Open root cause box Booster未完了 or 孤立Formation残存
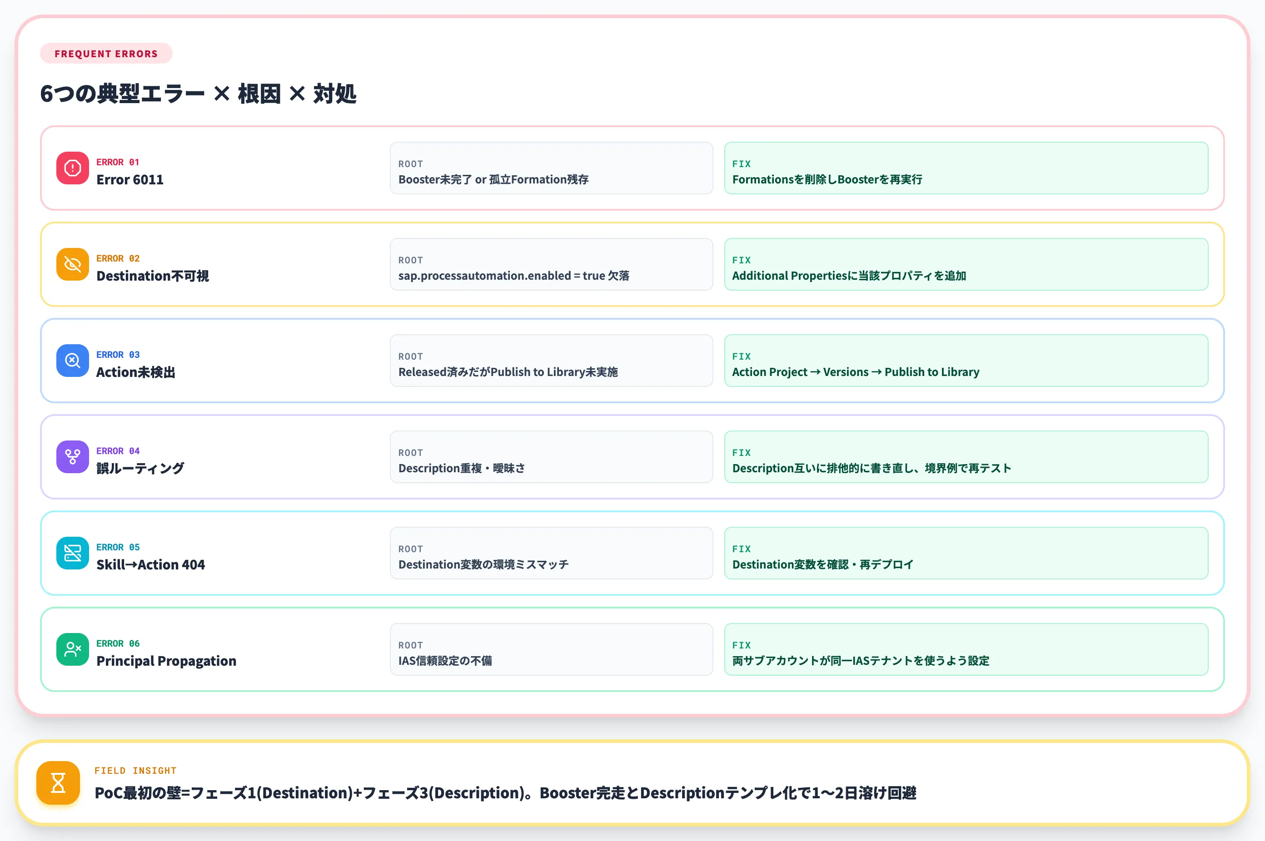 pyautogui.click(x=551, y=168)
